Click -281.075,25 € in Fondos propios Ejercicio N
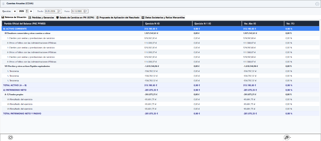Viewport: 321px width, 141px height. (151, 95)
